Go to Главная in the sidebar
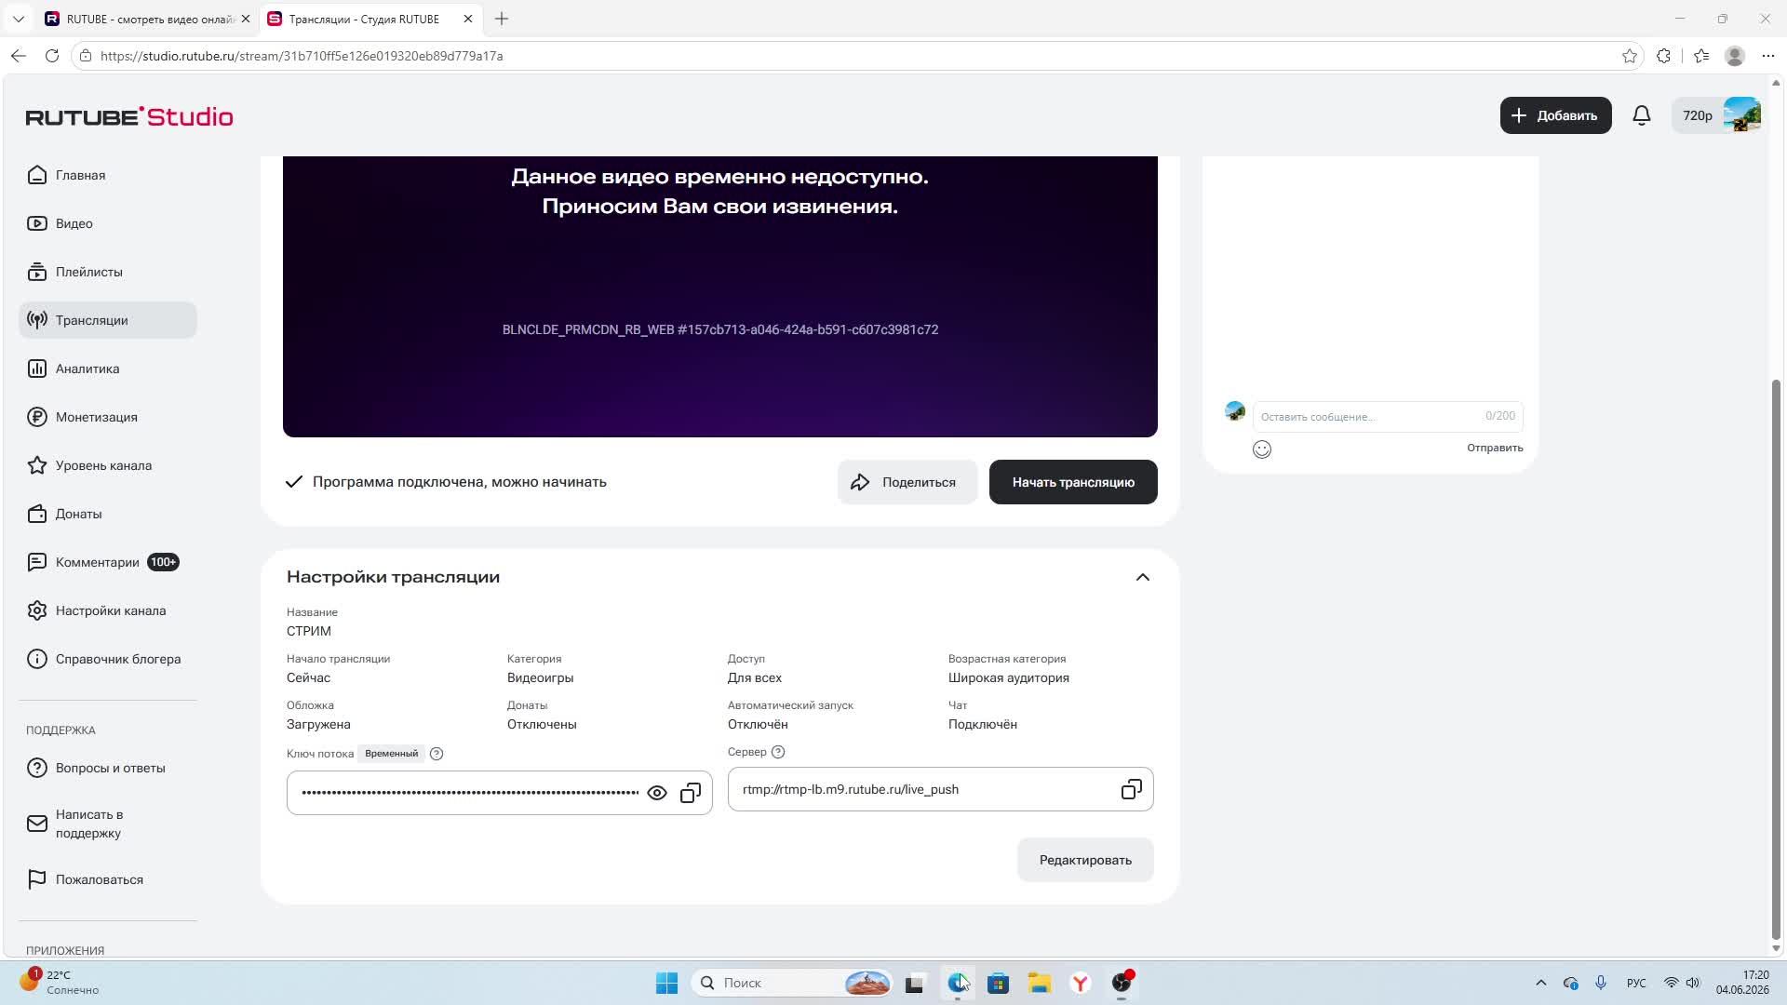Screen dimensions: 1787x1005 click(108, 175)
